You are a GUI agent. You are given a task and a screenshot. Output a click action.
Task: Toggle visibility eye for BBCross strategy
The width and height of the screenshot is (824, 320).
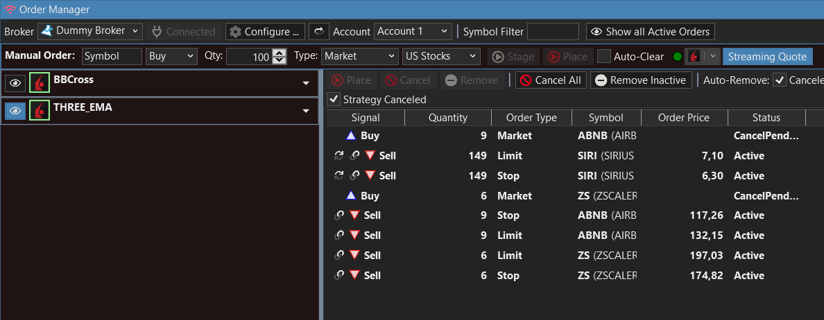[x=16, y=83]
